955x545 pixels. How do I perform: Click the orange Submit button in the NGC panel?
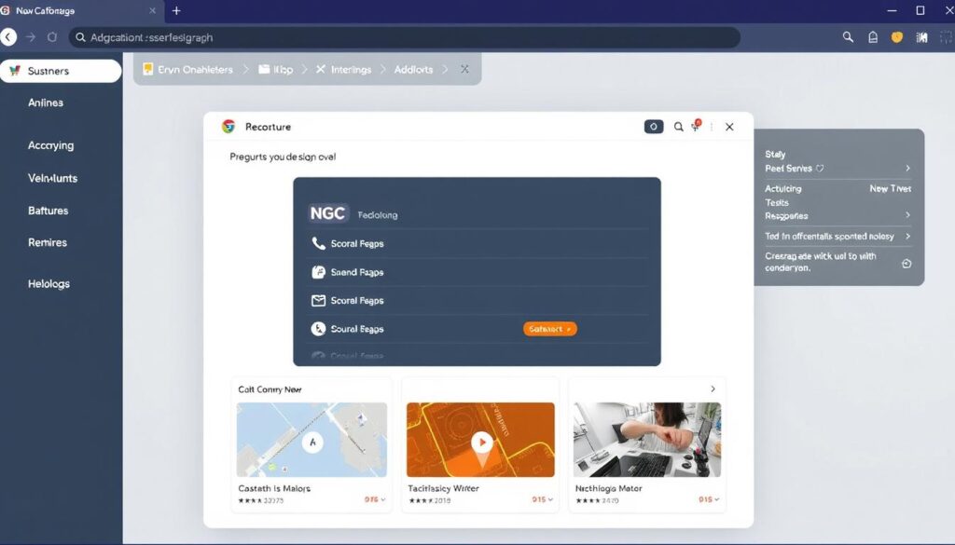click(549, 329)
